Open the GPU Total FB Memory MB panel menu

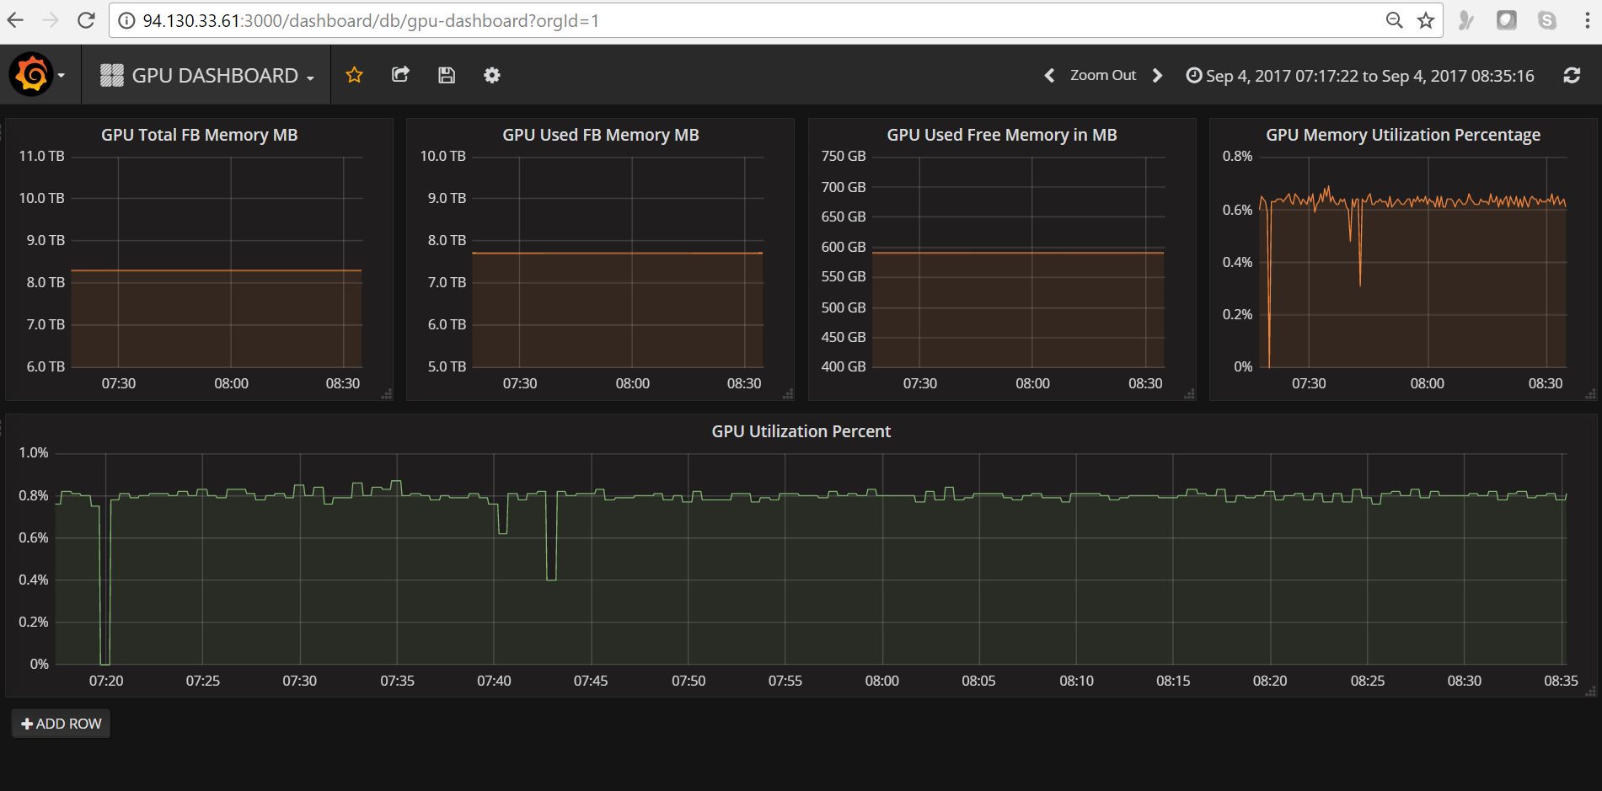(x=199, y=134)
